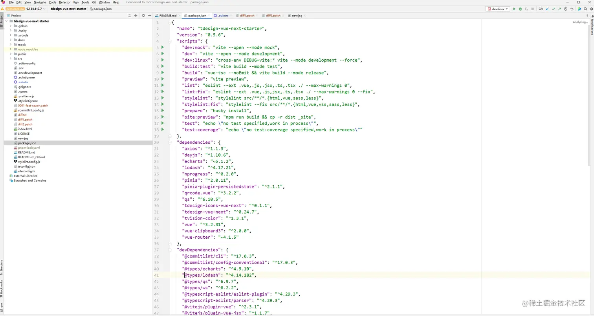Open Project panel settings gear

coord(143,15)
